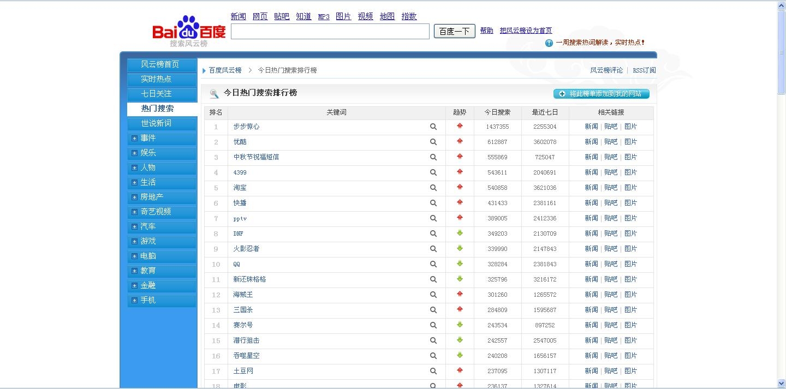
Task: Click the search icon in 吞噬星空 row
Action: click(433, 356)
